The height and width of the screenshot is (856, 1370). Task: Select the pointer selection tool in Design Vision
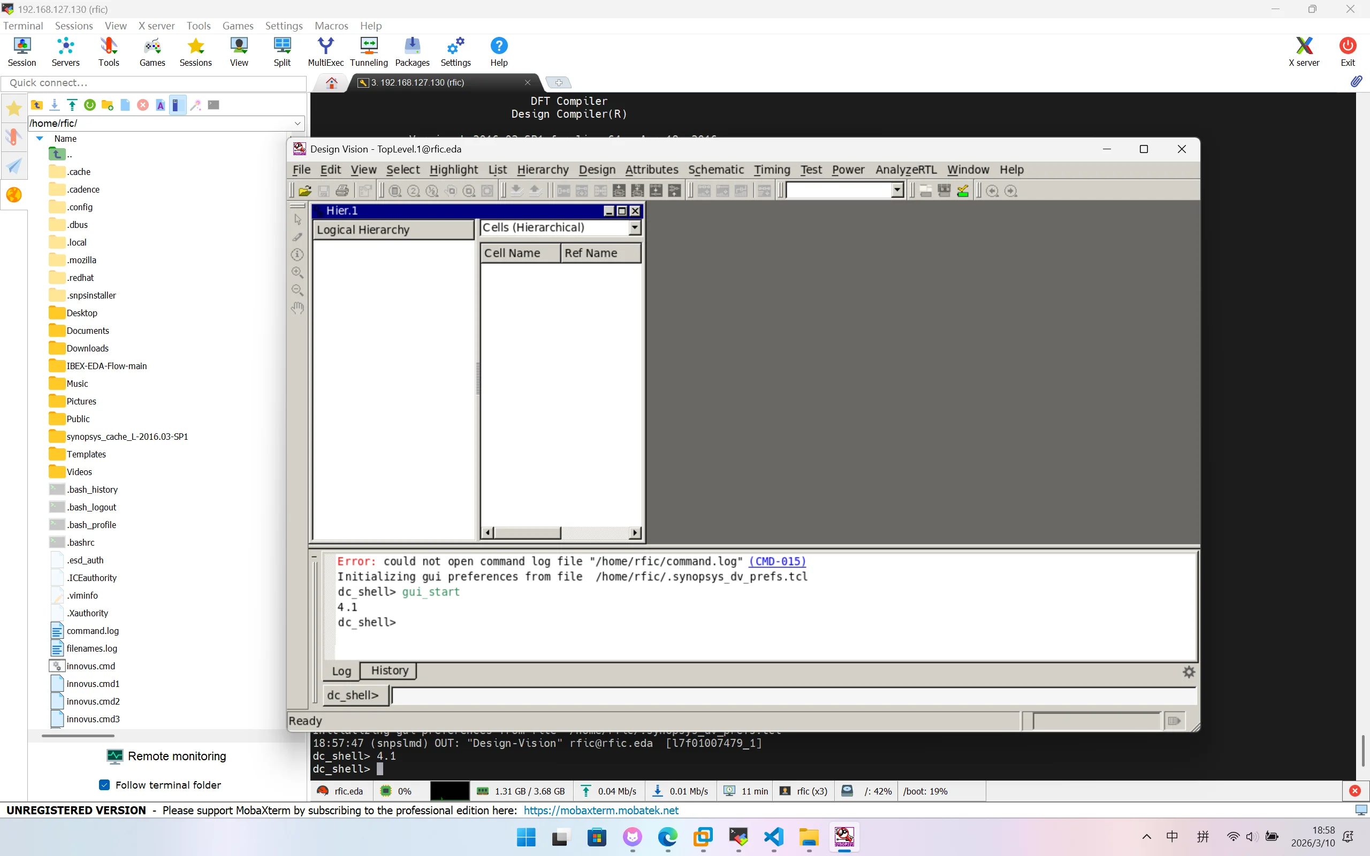(x=298, y=219)
